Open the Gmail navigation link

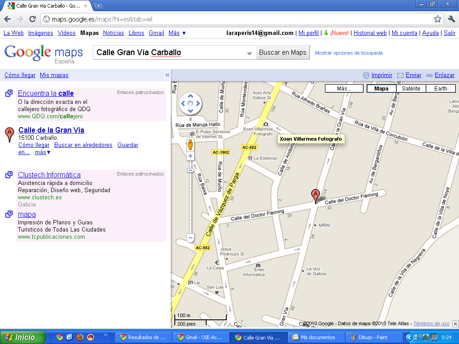click(x=156, y=33)
